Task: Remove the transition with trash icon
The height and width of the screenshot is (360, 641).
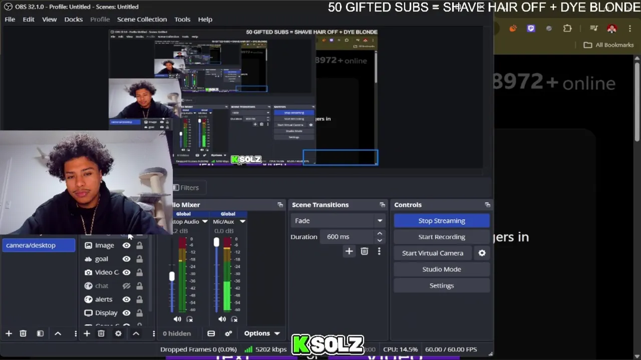Action: click(x=365, y=251)
